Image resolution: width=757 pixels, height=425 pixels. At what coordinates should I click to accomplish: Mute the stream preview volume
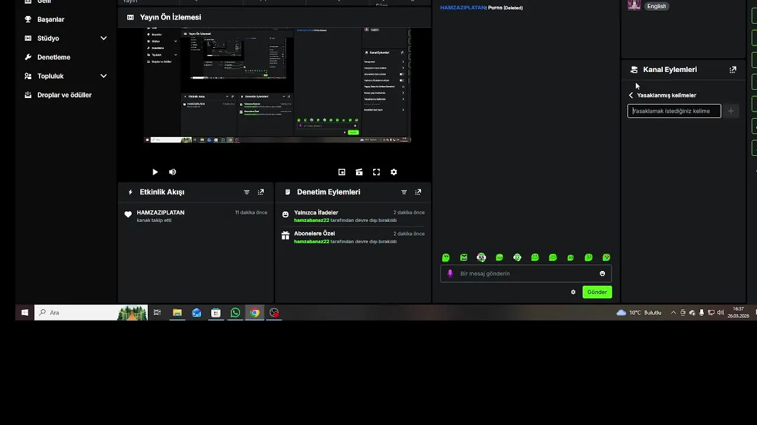(173, 172)
